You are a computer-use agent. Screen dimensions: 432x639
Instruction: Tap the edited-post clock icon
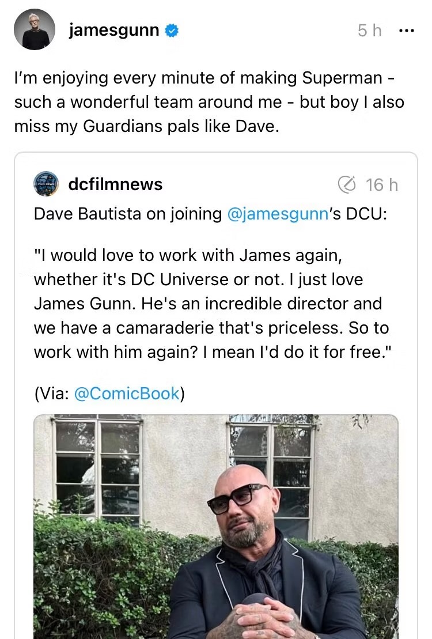coord(347,184)
